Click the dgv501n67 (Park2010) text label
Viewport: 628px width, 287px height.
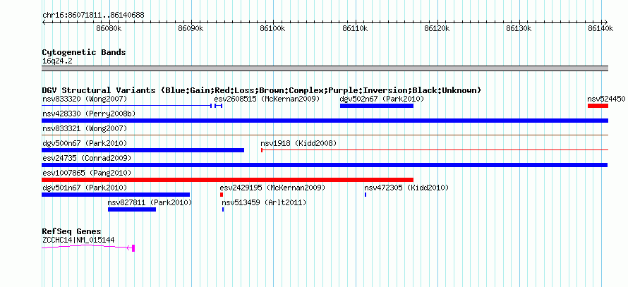[x=85, y=188]
